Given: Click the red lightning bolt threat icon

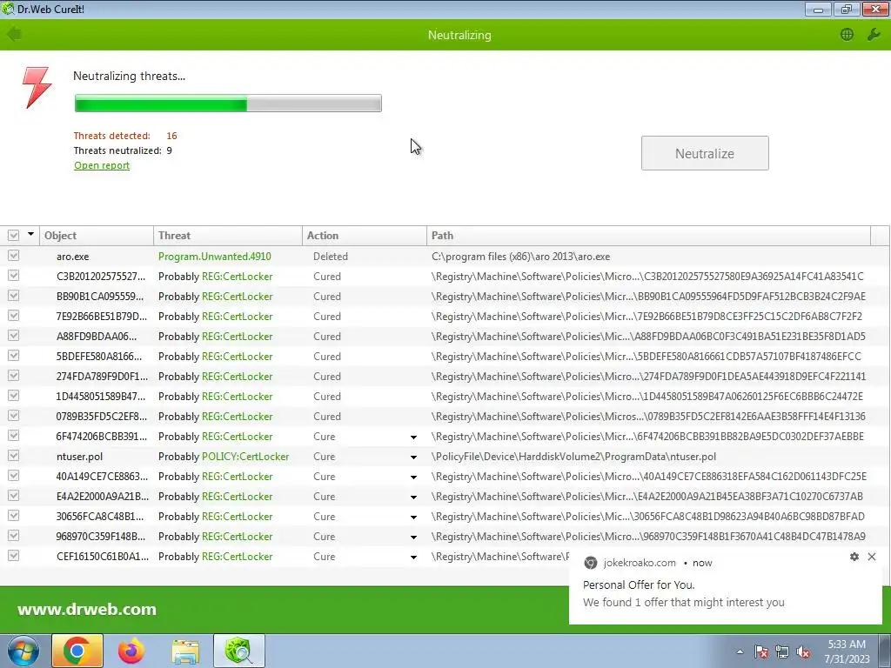Looking at the screenshot, I should (x=37, y=87).
